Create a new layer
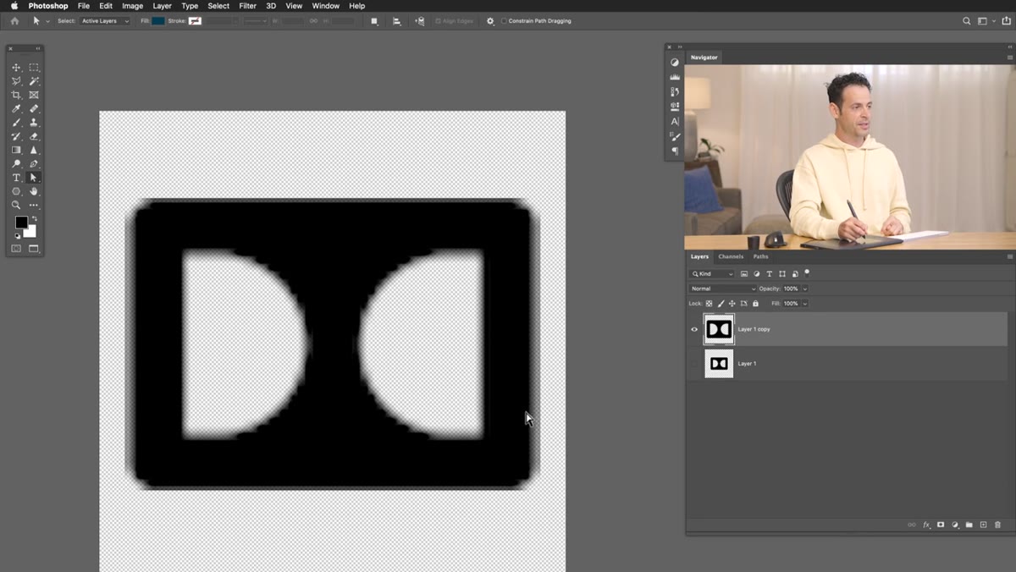Viewport: 1016px width, 572px height. pos(984,525)
